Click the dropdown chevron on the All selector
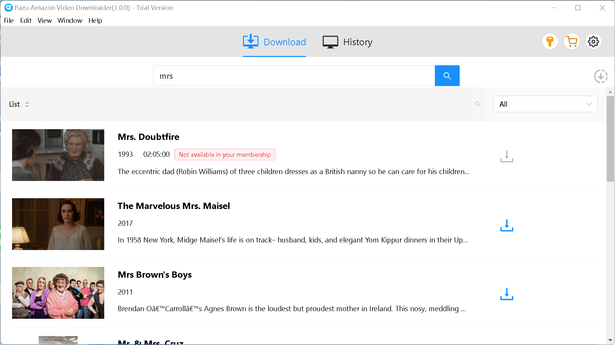This screenshot has height=345, width=615. pyautogui.click(x=589, y=104)
